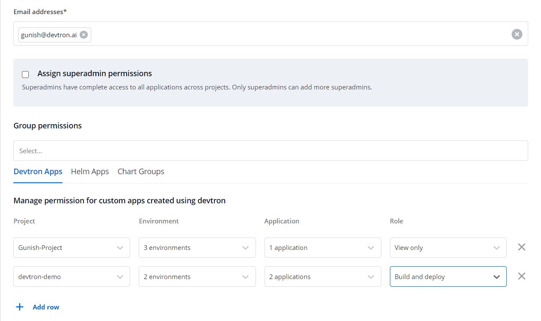Open the devtron-demo project dropdown
The image size is (541, 321).
71,276
